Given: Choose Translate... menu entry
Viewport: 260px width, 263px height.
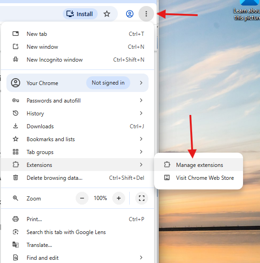Looking at the screenshot, I should click(x=77, y=245).
